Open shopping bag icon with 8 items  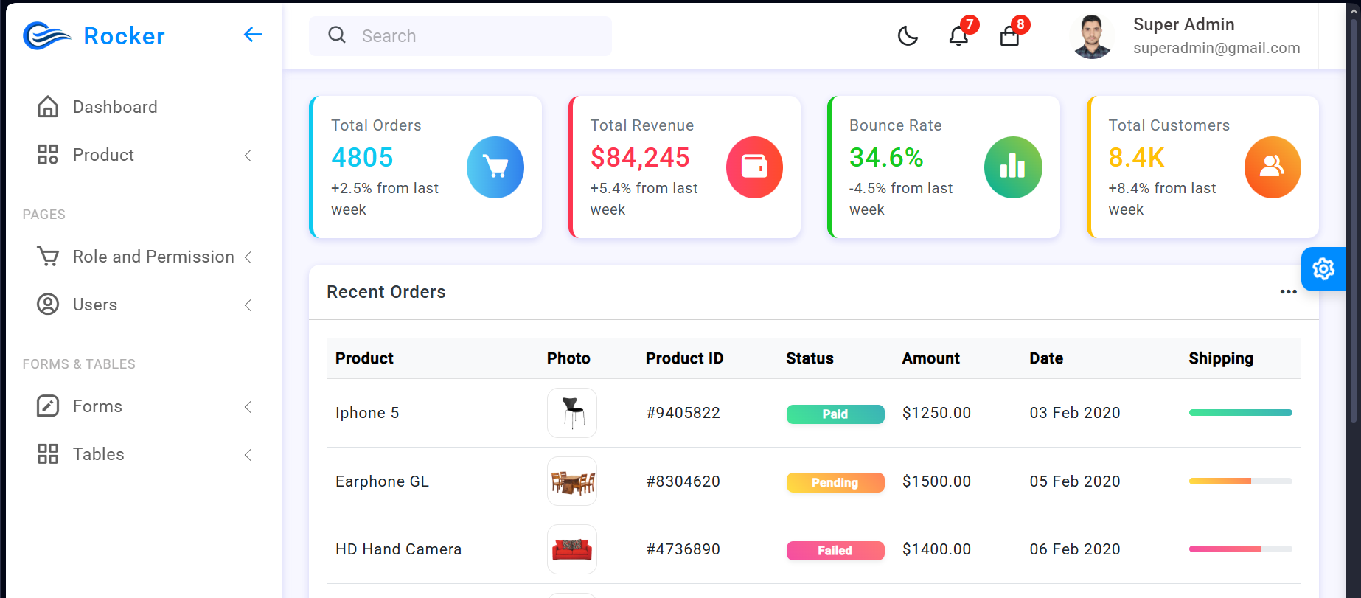click(x=1009, y=35)
